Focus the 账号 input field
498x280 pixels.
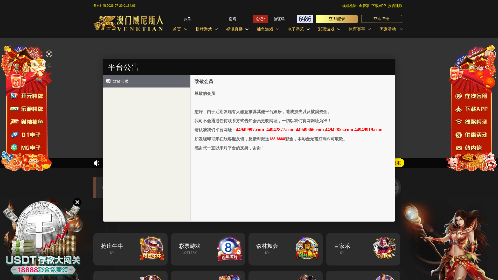pyautogui.click(x=202, y=19)
